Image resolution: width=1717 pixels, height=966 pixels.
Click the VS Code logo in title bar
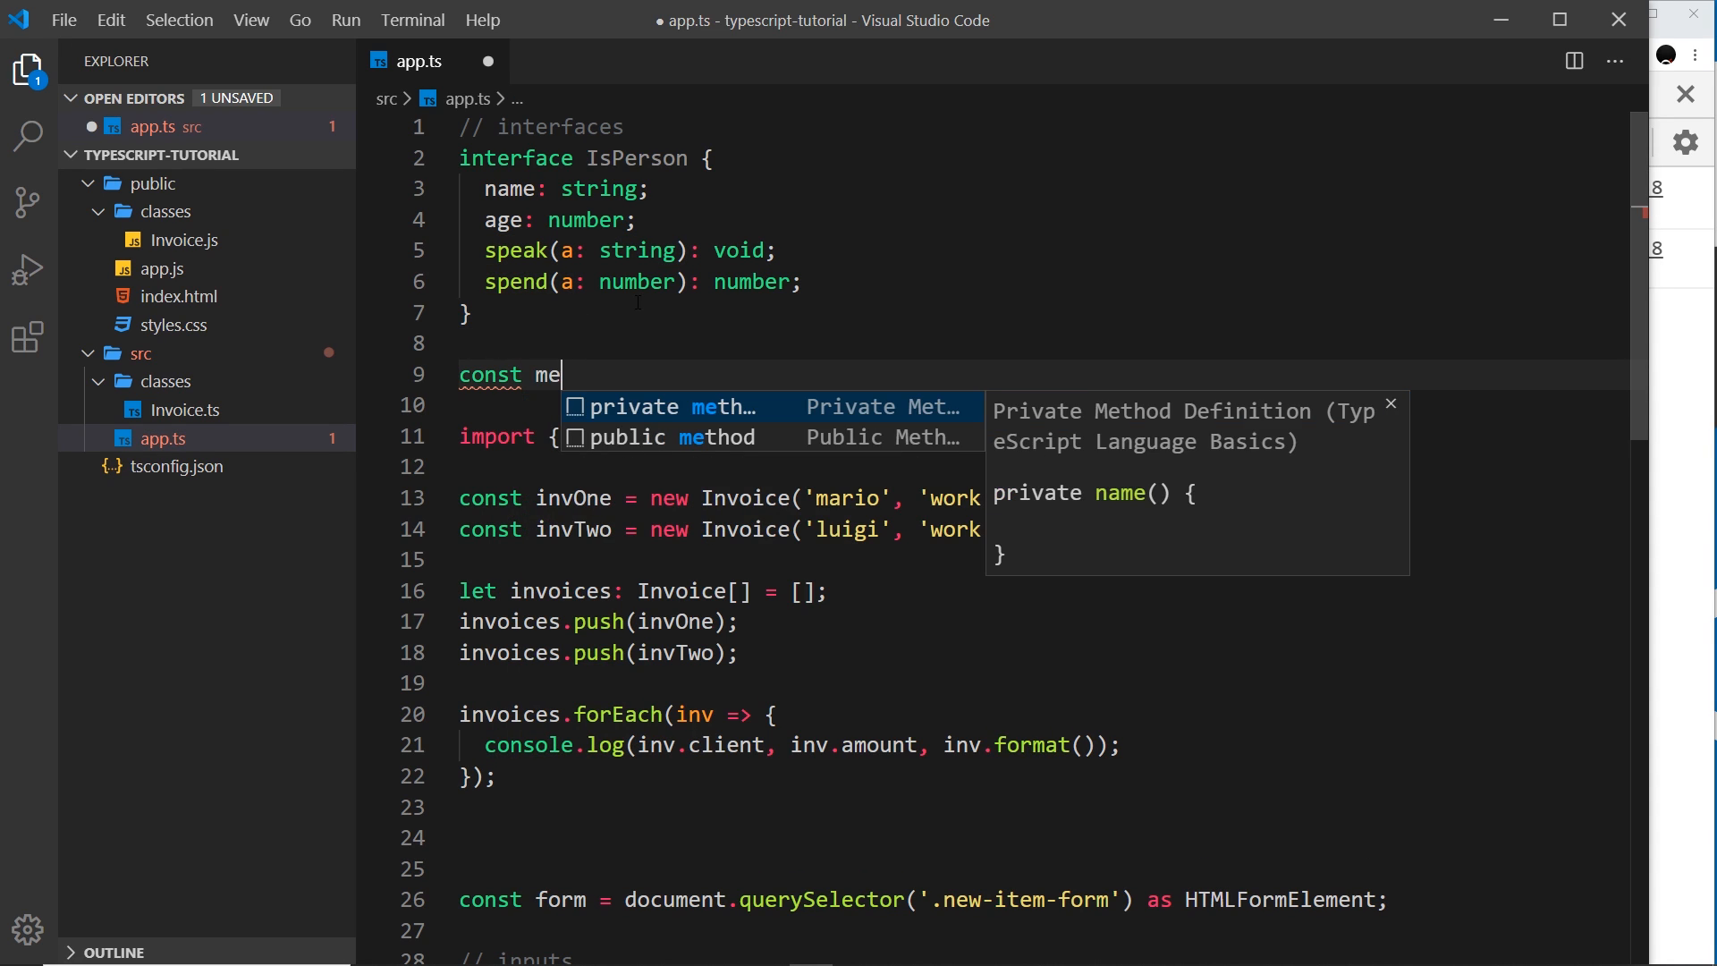click(19, 20)
